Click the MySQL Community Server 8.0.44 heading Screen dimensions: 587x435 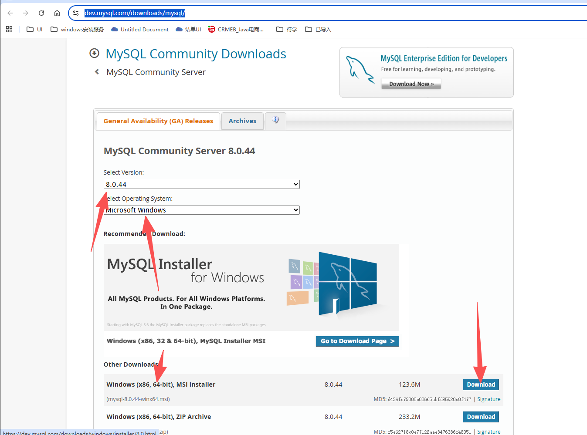point(179,151)
